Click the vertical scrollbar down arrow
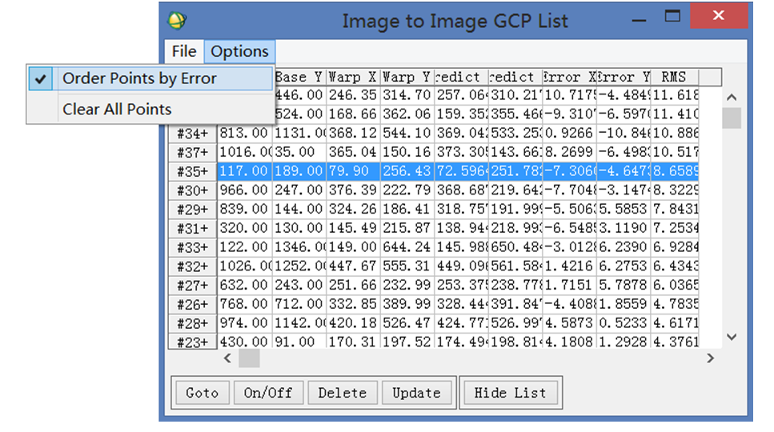 coord(732,337)
